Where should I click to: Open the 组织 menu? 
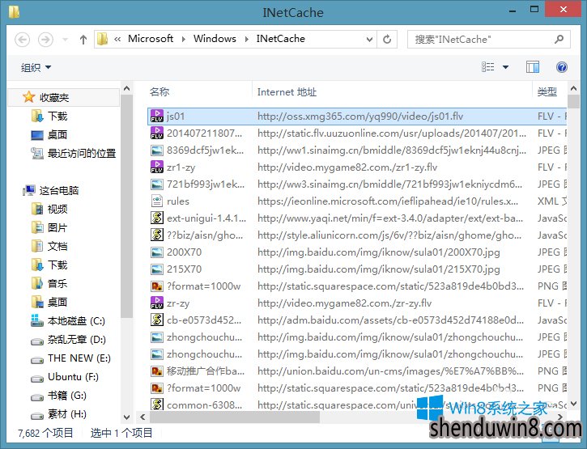click(36, 67)
